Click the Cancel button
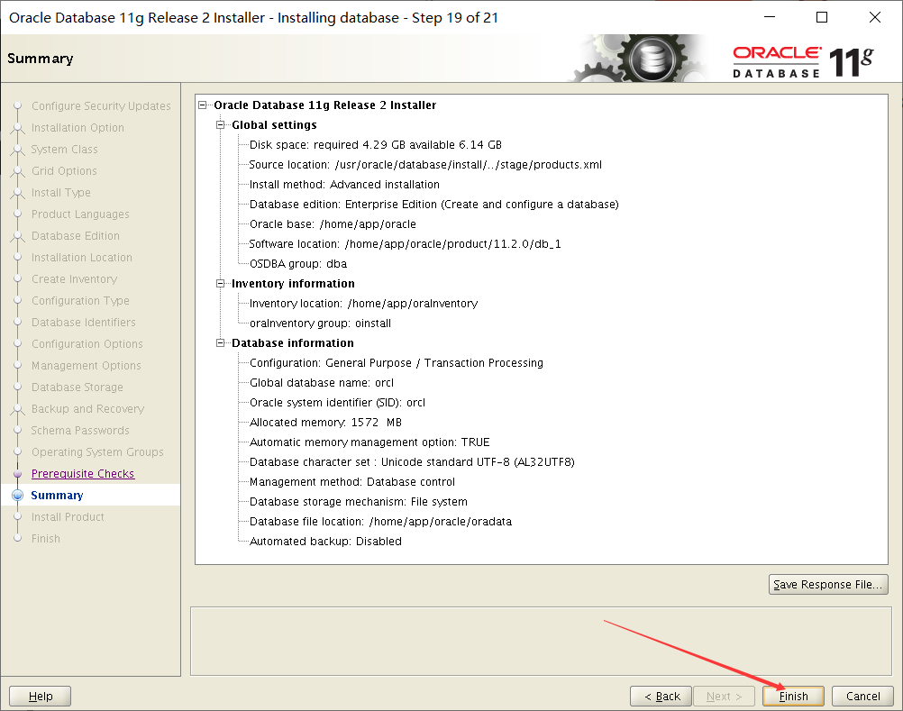 (x=862, y=696)
